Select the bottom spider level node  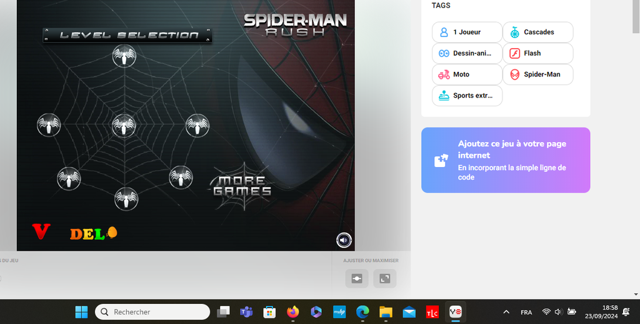pyautogui.click(x=126, y=199)
